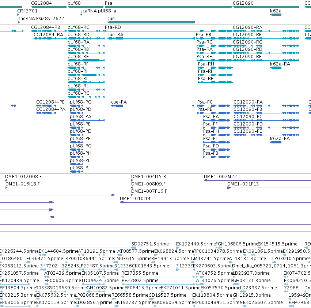311x308 pixels.
Task: Click the DME1-021F13 BAC label
Action: pyautogui.click(x=243, y=184)
